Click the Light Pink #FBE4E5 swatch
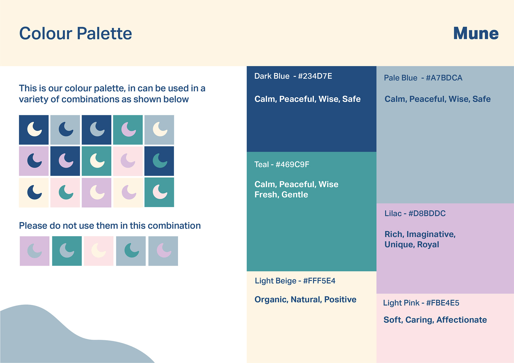This screenshot has width=514, height=363. point(445,328)
